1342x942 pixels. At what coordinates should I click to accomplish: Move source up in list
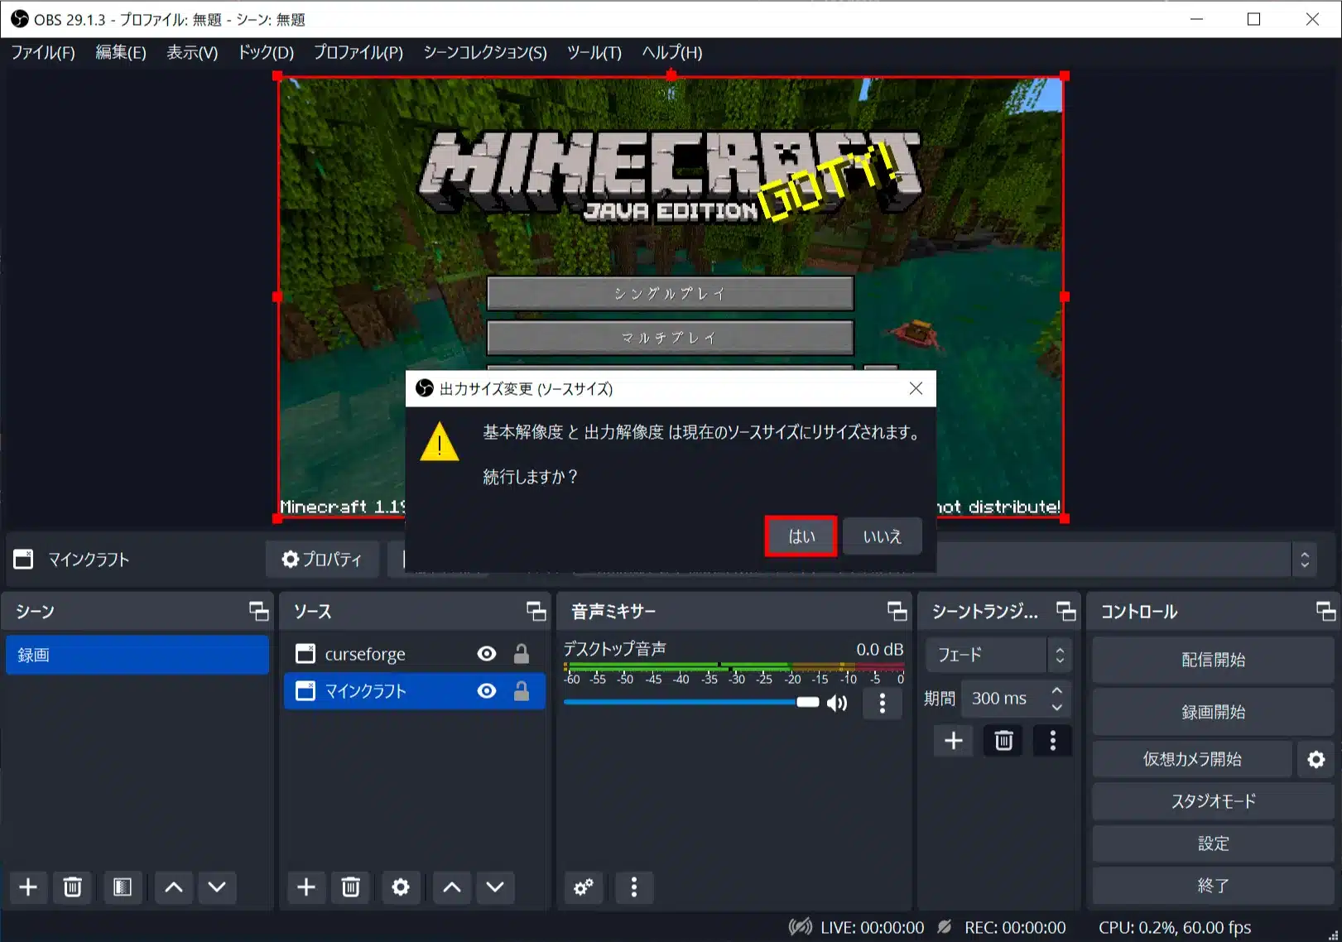coord(452,887)
